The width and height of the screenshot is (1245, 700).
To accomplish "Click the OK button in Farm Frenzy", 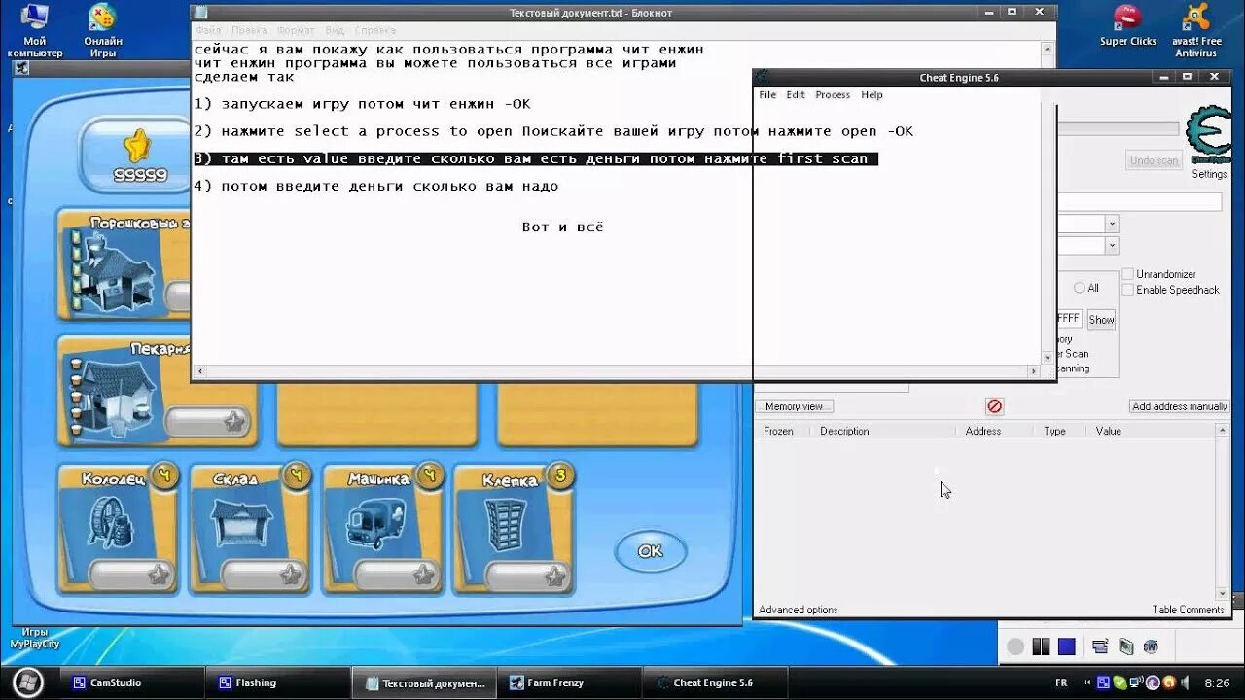I will click(x=650, y=551).
